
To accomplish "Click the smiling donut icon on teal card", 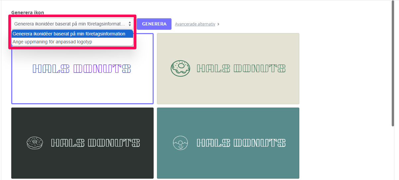I will point(180,143).
